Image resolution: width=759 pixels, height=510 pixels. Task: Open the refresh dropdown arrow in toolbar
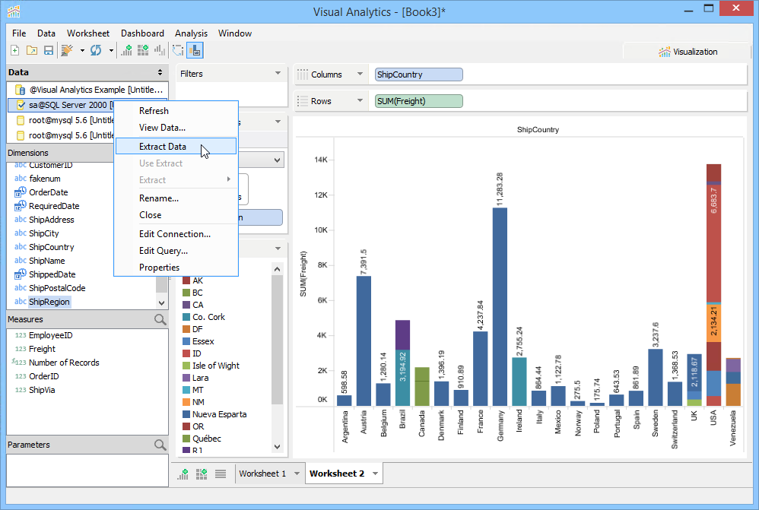tap(111, 50)
